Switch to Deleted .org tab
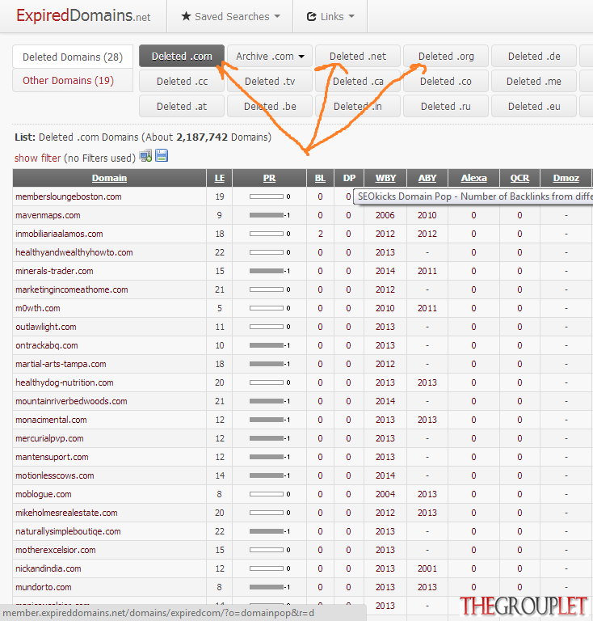The image size is (593, 621). (x=446, y=57)
